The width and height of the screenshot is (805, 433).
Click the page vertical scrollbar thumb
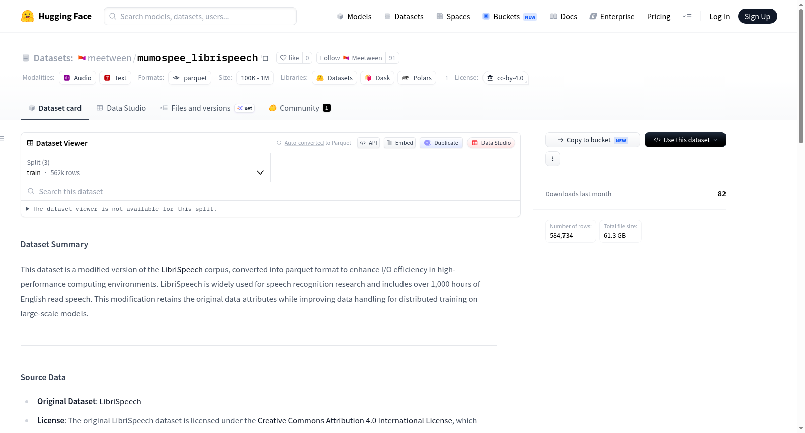point(801,76)
